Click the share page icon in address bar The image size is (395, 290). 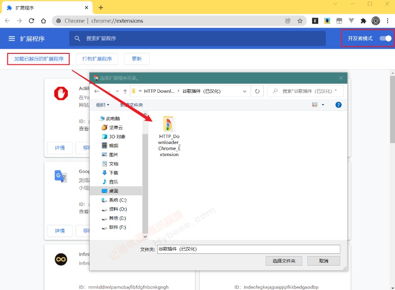click(x=288, y=21)
